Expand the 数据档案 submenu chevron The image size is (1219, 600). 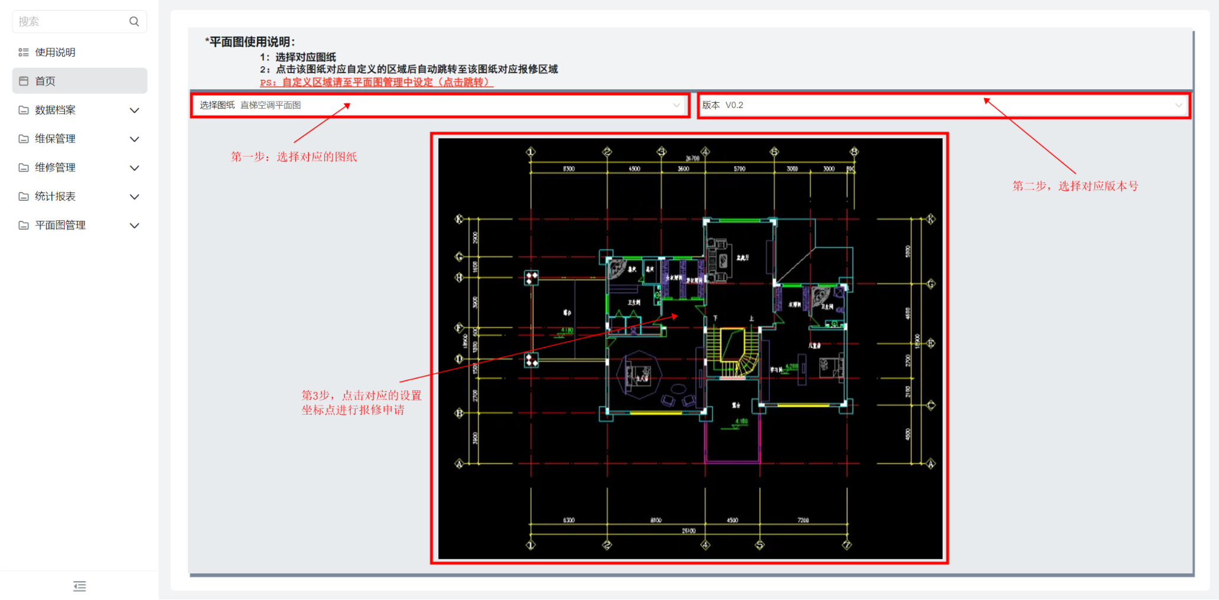point(135,110)
